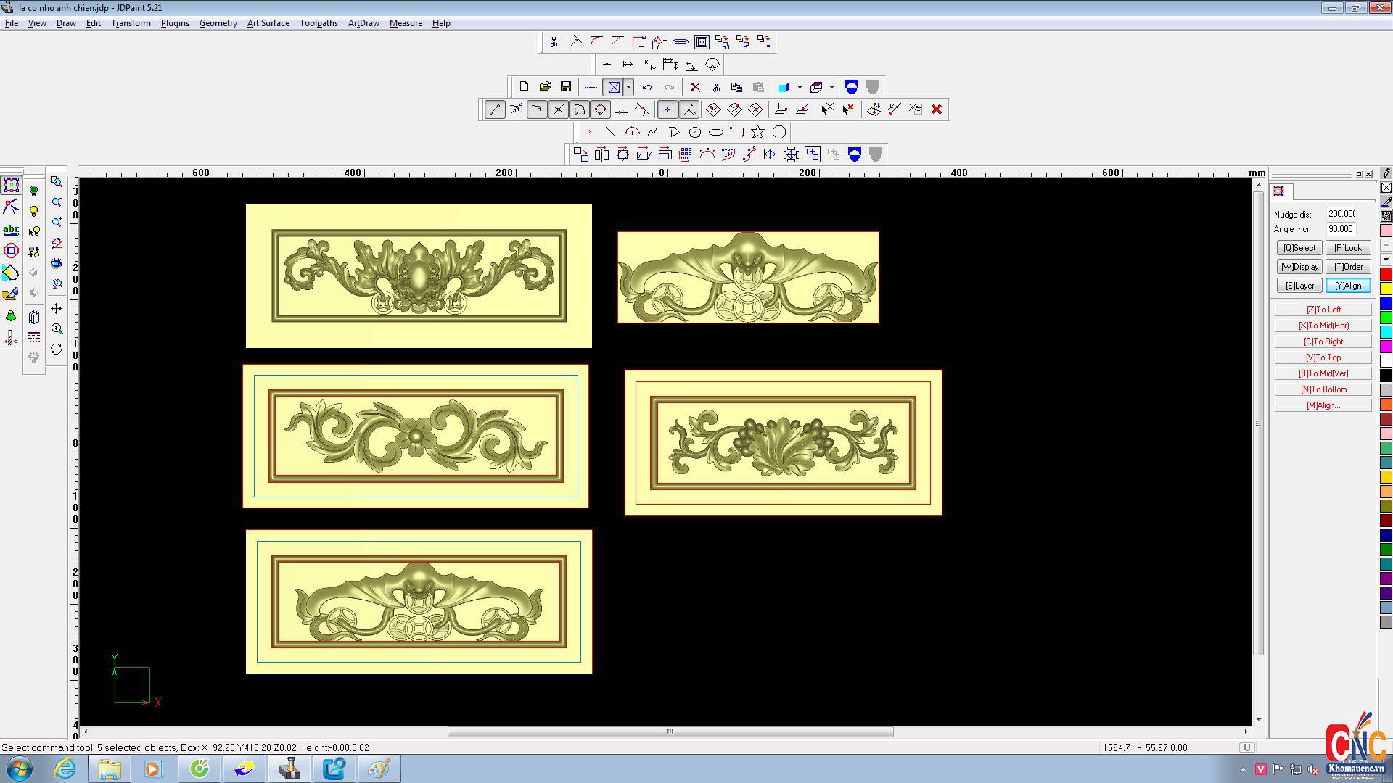
Task: Toggle endpoint snap button
Action: [495, 109]
